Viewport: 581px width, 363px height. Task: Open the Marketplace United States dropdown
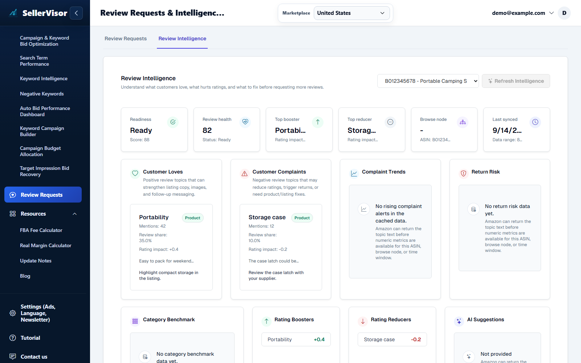point(352,13)
